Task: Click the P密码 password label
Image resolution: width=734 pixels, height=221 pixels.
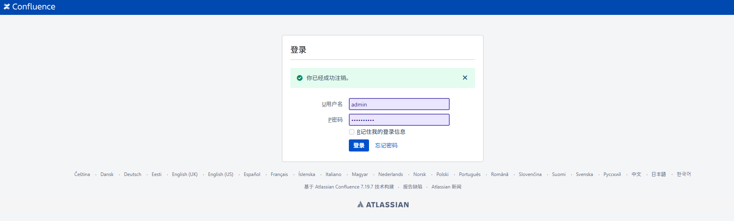Action: (x=336, y=120)
